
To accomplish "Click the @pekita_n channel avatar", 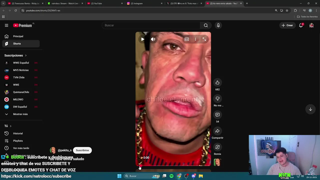I will point(53,150).
